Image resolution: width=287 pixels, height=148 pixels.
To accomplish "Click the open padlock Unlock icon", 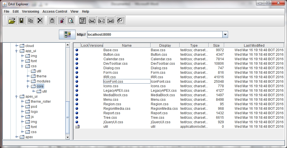I will coord(61,21).
